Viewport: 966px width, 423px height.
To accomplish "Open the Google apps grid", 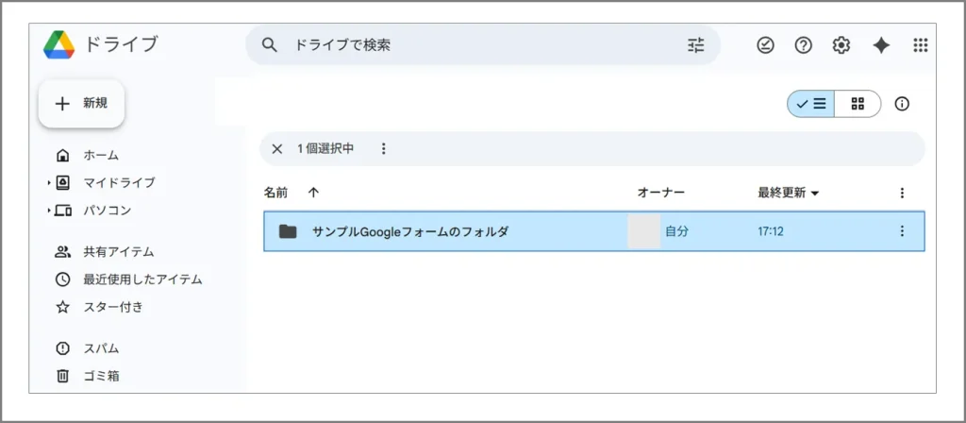I will (x=921, y=45).
